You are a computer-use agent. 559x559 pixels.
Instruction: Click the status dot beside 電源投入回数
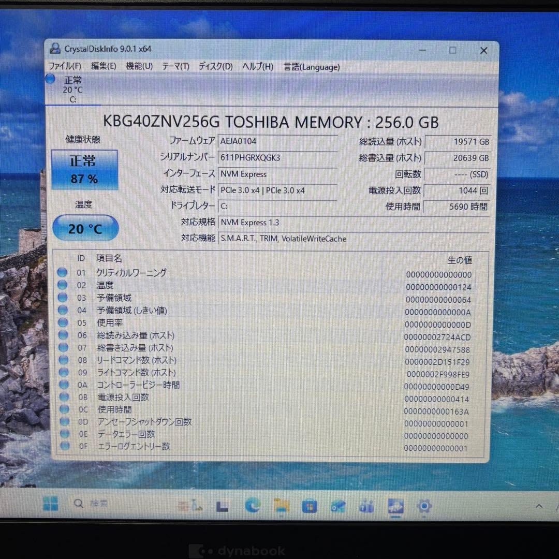coord(62,397)
